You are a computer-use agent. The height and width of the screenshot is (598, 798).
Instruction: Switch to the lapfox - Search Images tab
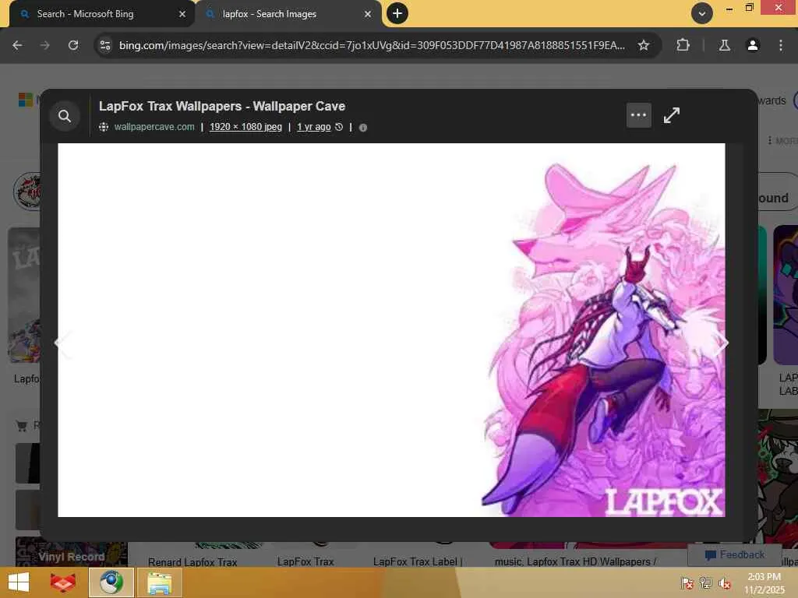pos(285,14)
